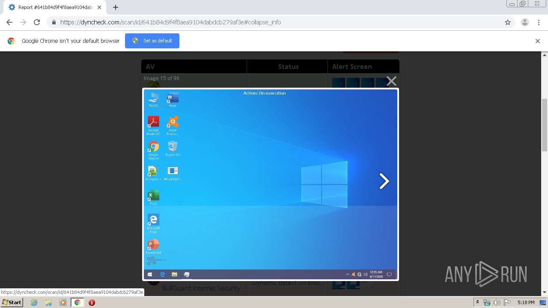
Task: Open Windows Media Player taskbar icon
Action: 63,302
